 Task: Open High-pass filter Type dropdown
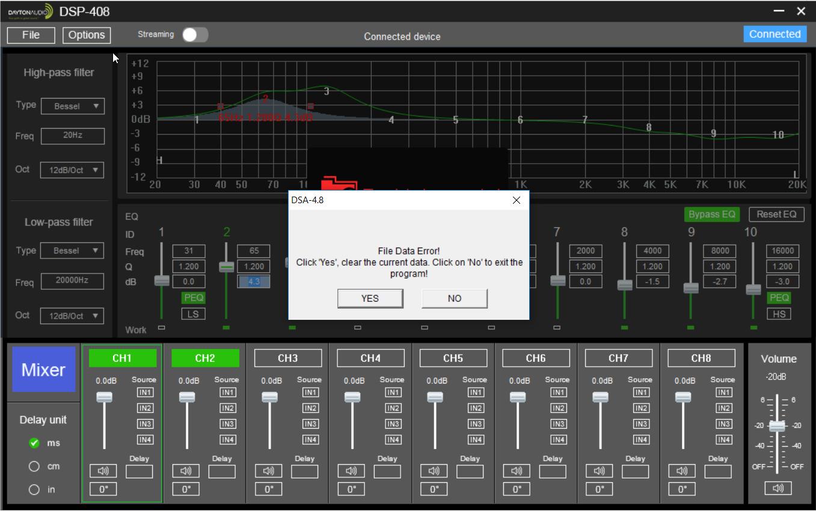click(72, 106)
